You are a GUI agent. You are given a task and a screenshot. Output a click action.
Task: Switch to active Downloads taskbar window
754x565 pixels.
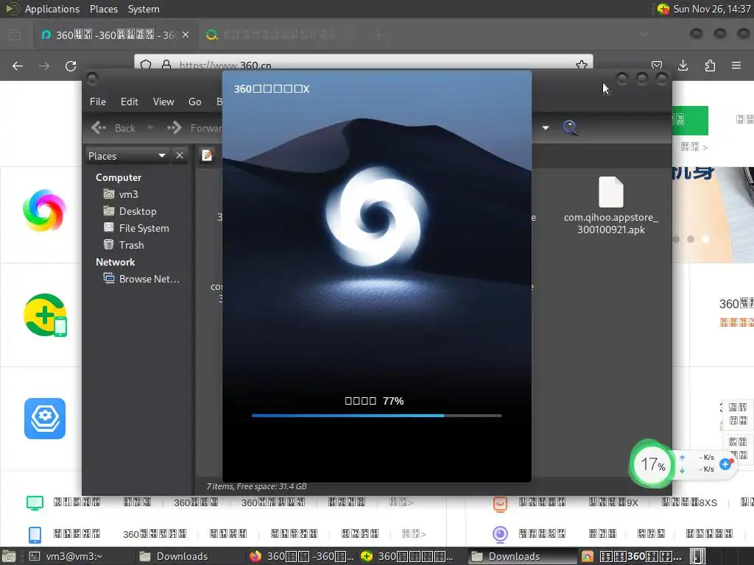[x=522, y=556]
